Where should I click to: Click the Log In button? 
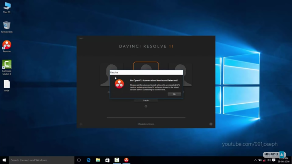146,101
